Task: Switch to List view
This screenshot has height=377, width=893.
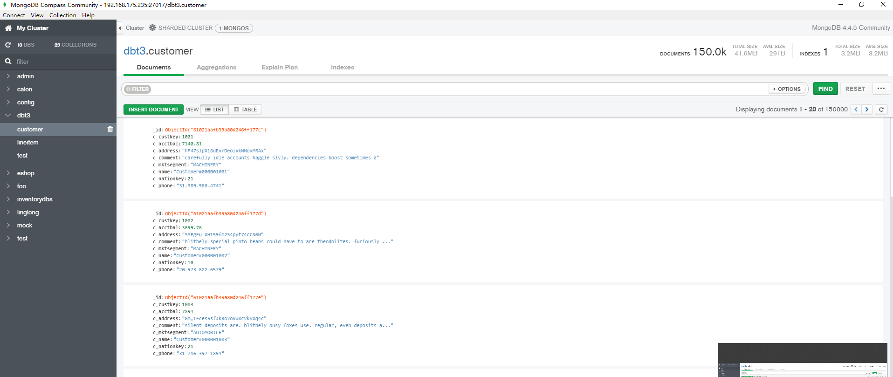Action: coord(214,110)
